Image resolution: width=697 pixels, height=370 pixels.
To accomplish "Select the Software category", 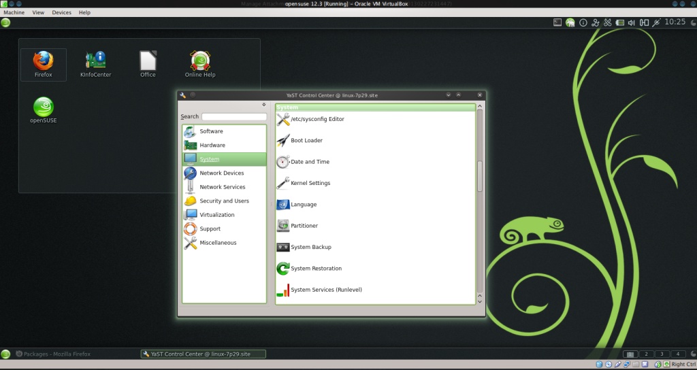I will tap(211, 131).
